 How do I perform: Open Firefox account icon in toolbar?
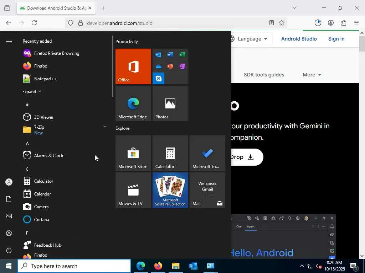tap(331, 23)
